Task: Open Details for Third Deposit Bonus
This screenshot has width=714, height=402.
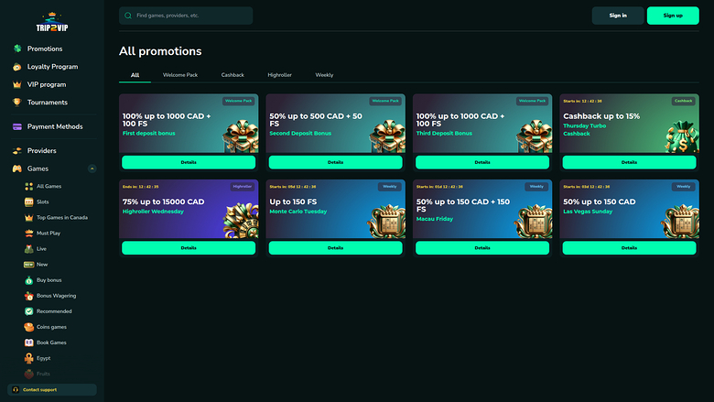Action: (x=482, y=162)
